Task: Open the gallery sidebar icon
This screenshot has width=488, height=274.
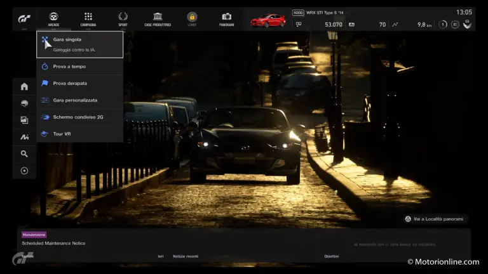Action: (24, 120)
